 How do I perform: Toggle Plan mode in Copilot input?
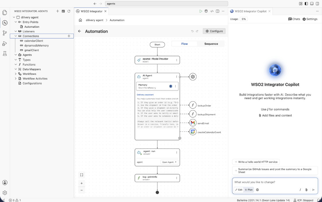(x=249, y=190)
